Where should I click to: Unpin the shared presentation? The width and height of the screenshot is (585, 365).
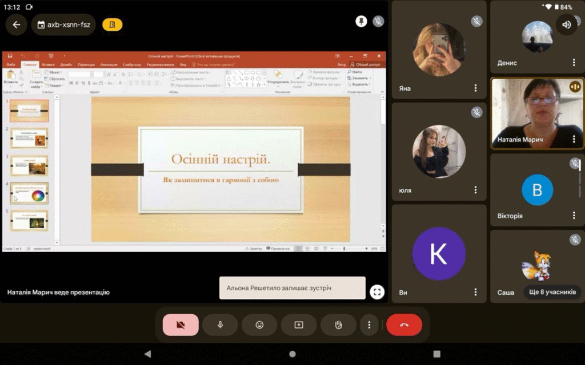[x=361, y=21]
